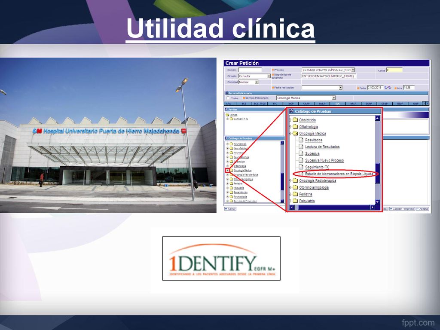440x330 pixels.
Task: Click tab strip scroll-right arrow after GNP
Action: pyautogui.click(x=428, y=104)
